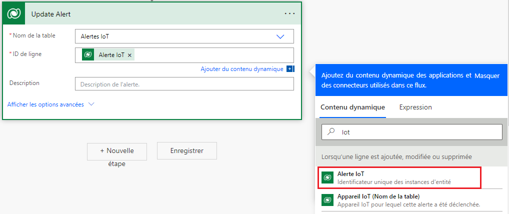Click into the Description field
509x214 pixels.
coord(184,84)
